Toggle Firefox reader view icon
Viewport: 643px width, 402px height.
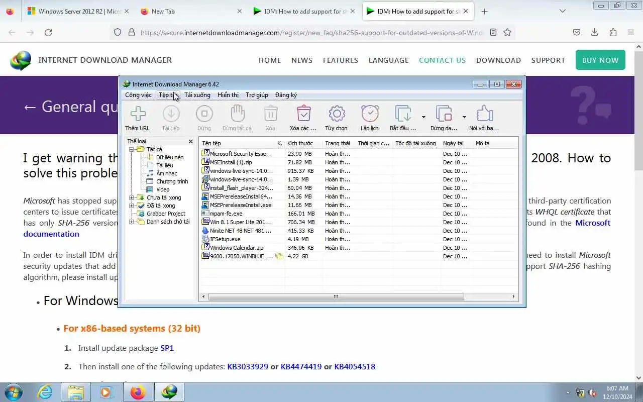[493, 32]
